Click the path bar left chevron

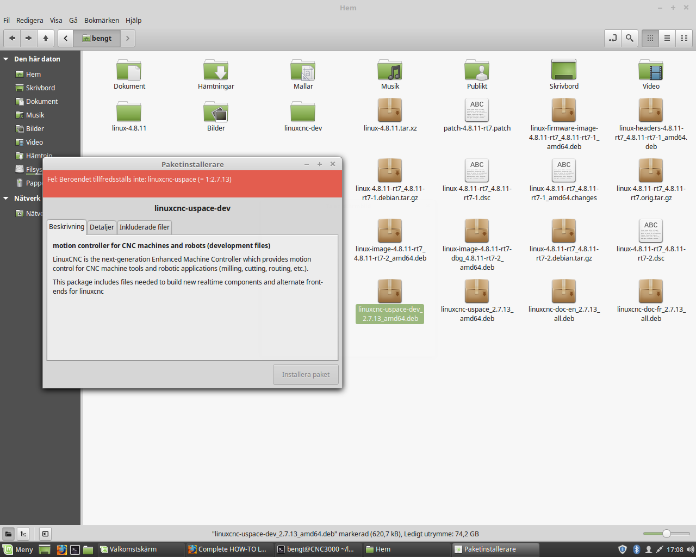66,38
